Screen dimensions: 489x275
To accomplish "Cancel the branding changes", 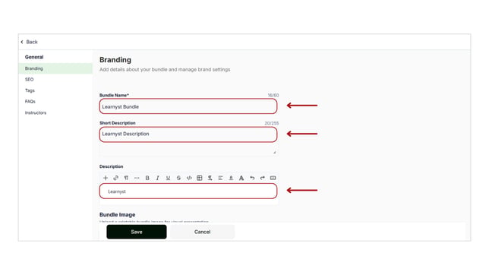I will point(202,232).
